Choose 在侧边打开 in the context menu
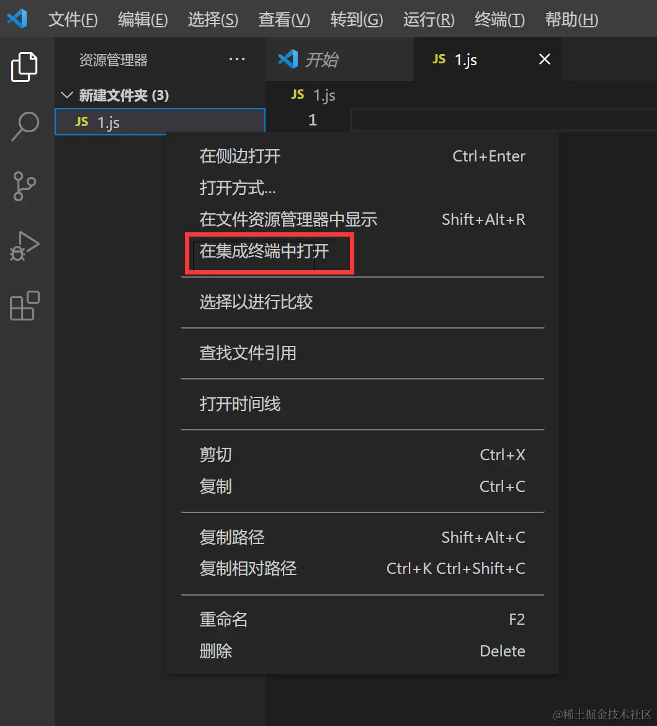 239,156
